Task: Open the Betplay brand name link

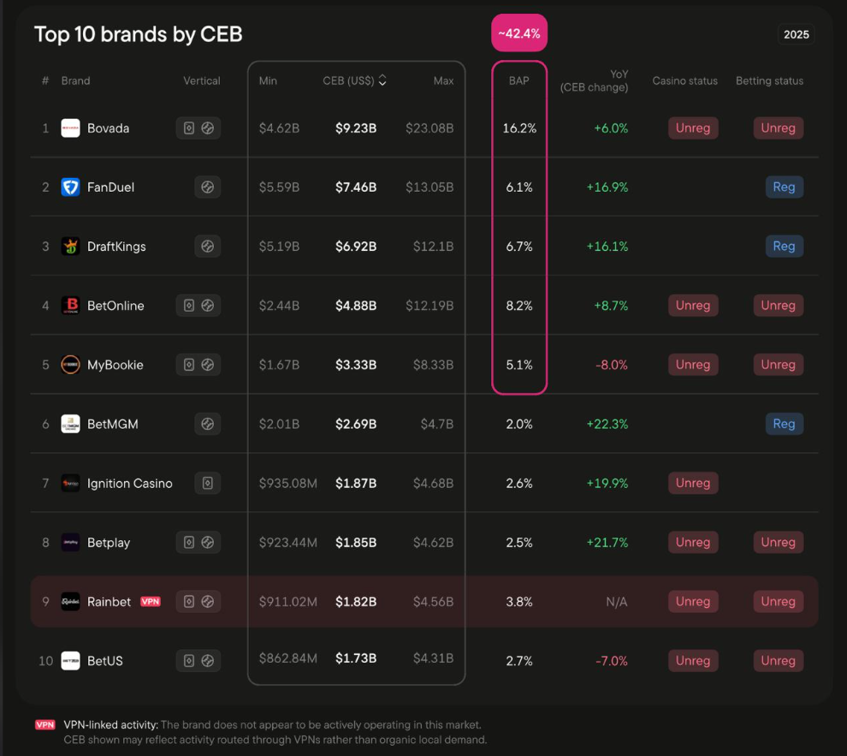Action: [x=108, y=543]
